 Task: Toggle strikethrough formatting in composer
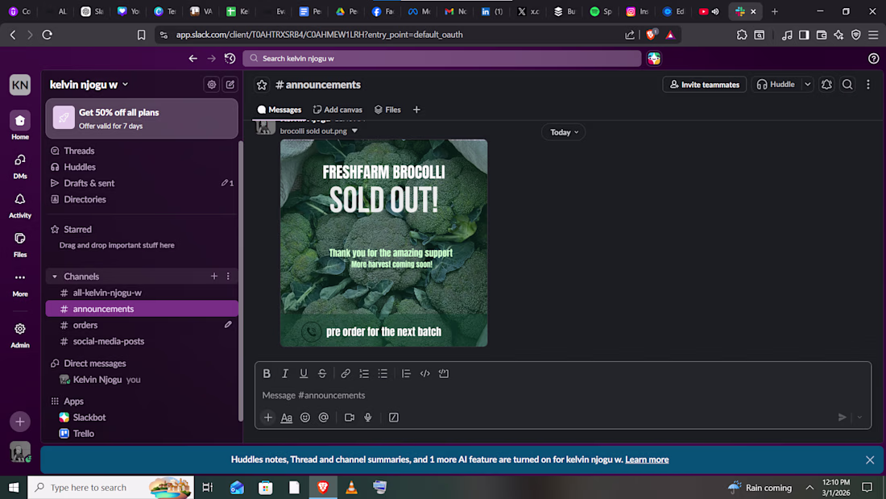(x=322, y=373)
